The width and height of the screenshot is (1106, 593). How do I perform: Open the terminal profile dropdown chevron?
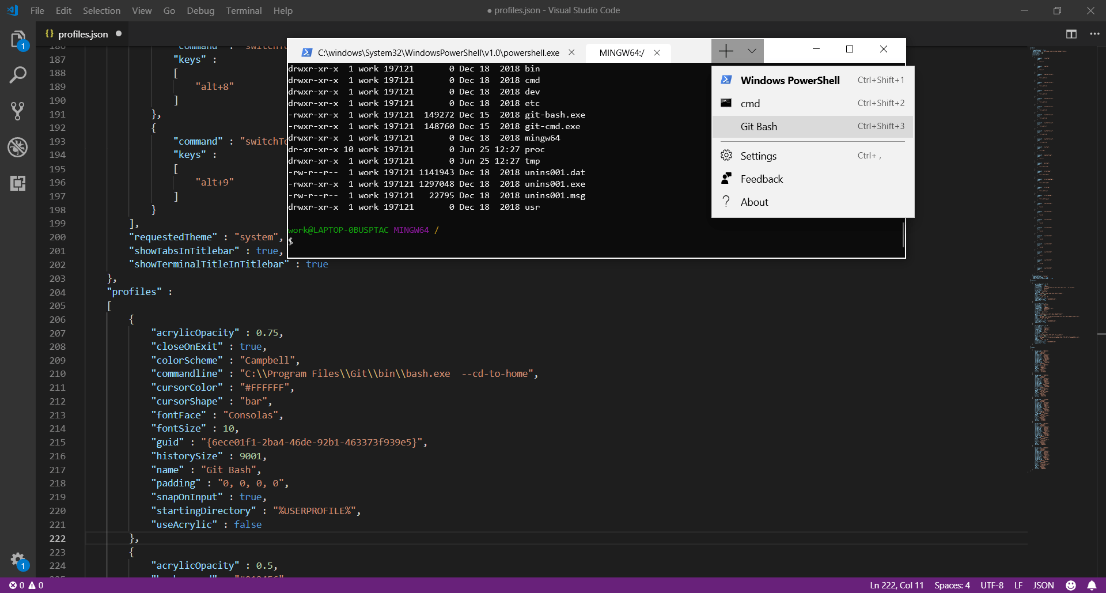coord(751,51)
